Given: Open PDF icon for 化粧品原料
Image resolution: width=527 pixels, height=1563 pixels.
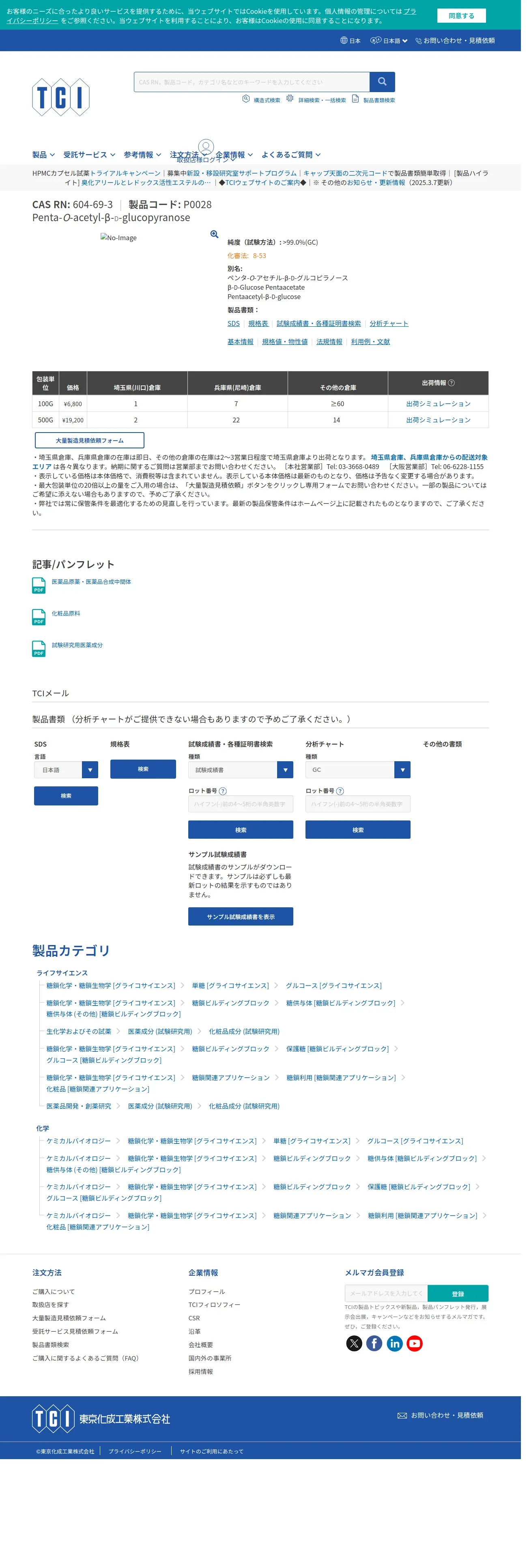Looking at the screenshot, I should tap(39, 617).
